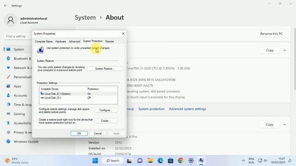Screen dimensions: 296x166
Task: Click the Time & language globe icon
Action: 8,105
